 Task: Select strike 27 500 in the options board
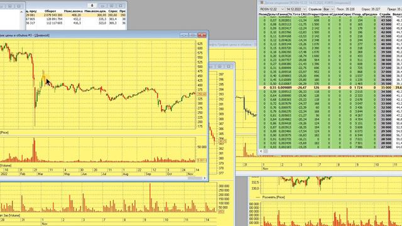tap(386, 147)
